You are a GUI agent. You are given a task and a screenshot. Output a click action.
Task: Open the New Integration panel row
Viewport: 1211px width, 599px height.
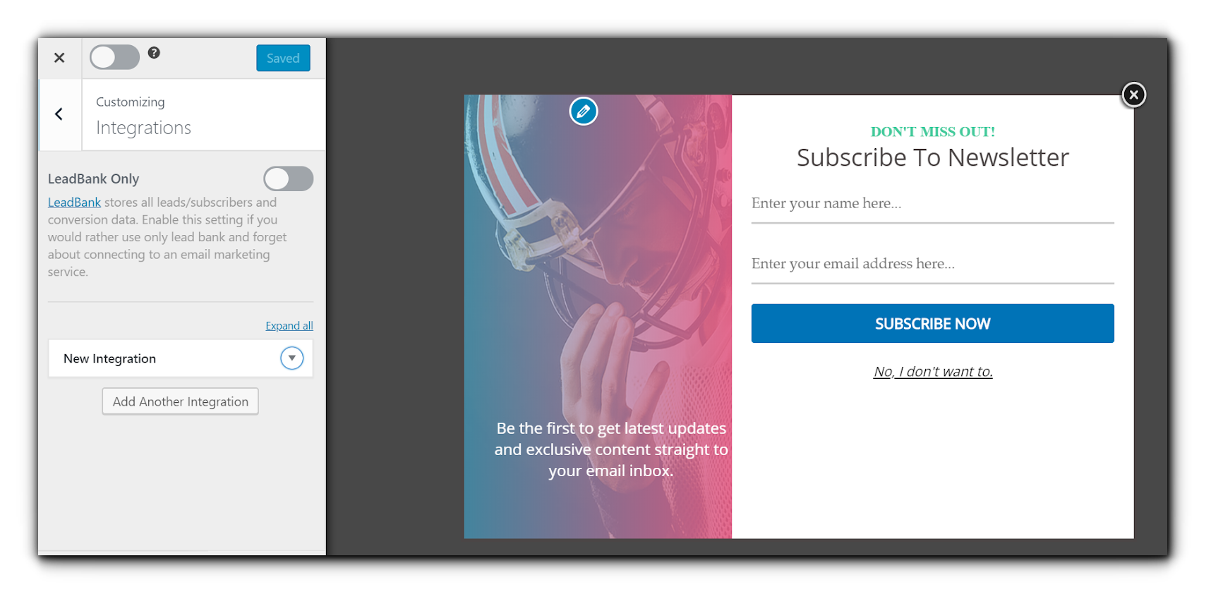181,358
